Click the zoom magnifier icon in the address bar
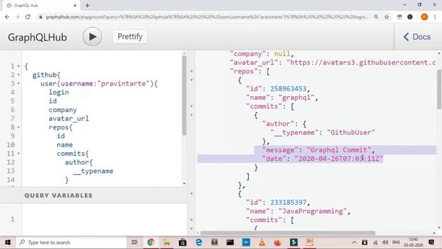 click(376, 17)
